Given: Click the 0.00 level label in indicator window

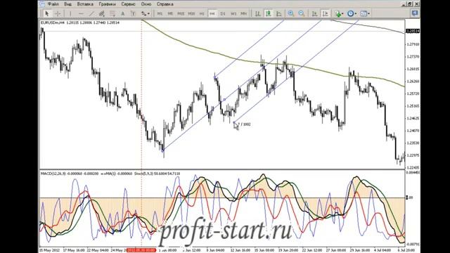Looking at the screenshot, I should click(409, 197).
